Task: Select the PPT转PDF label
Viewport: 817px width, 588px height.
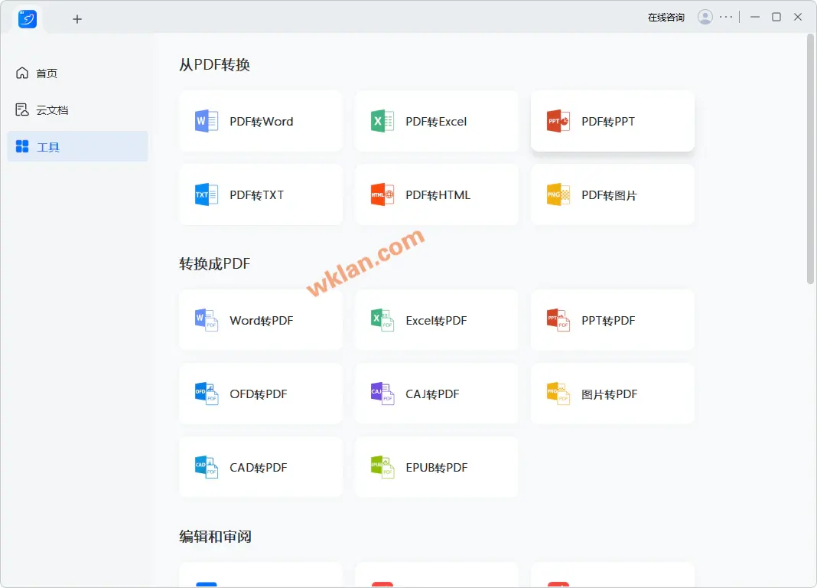Action: pyautogui.click(x=609, y=321)
